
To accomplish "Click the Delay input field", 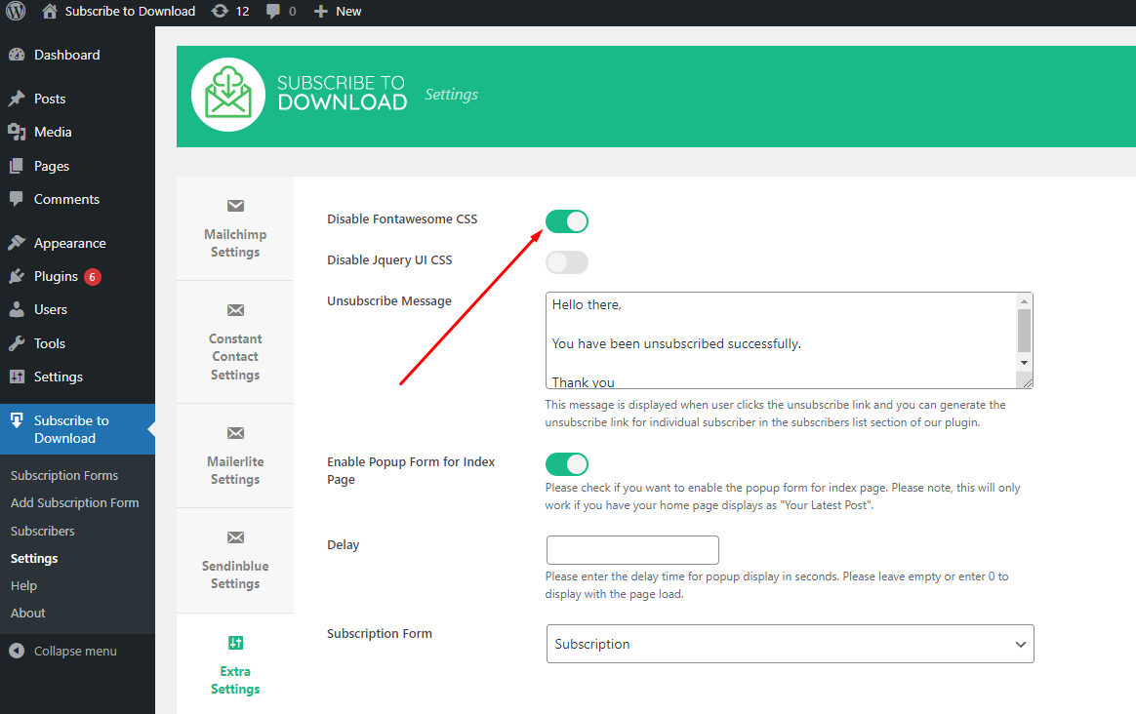I will coord(632,549).
